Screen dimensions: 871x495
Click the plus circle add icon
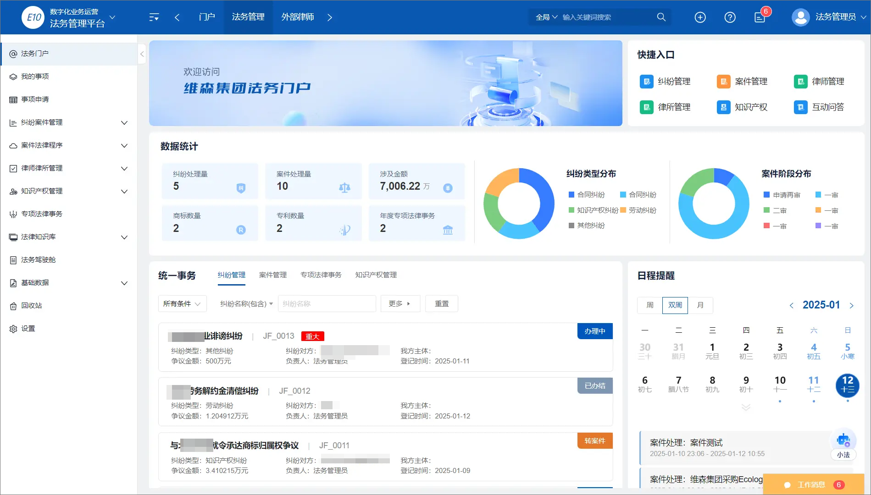[700, 17]
